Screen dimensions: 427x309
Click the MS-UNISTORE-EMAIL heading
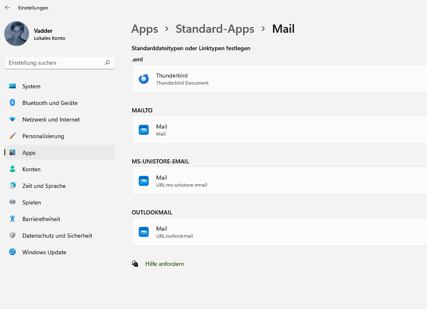[160, 161]
